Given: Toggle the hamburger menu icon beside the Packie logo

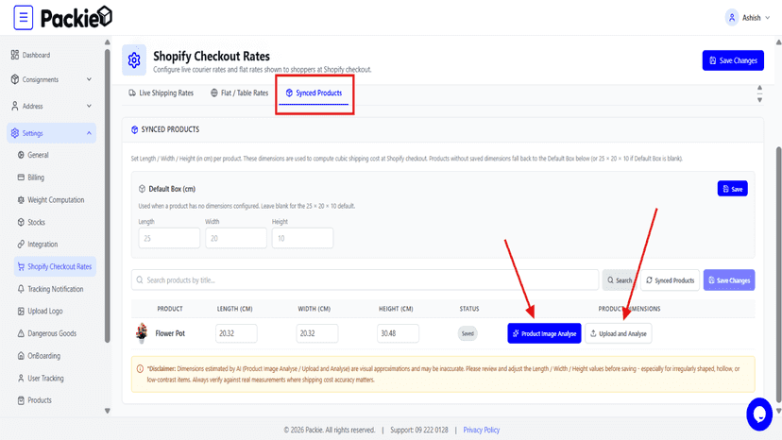Looking at the screenshot, I should (23, 17).
